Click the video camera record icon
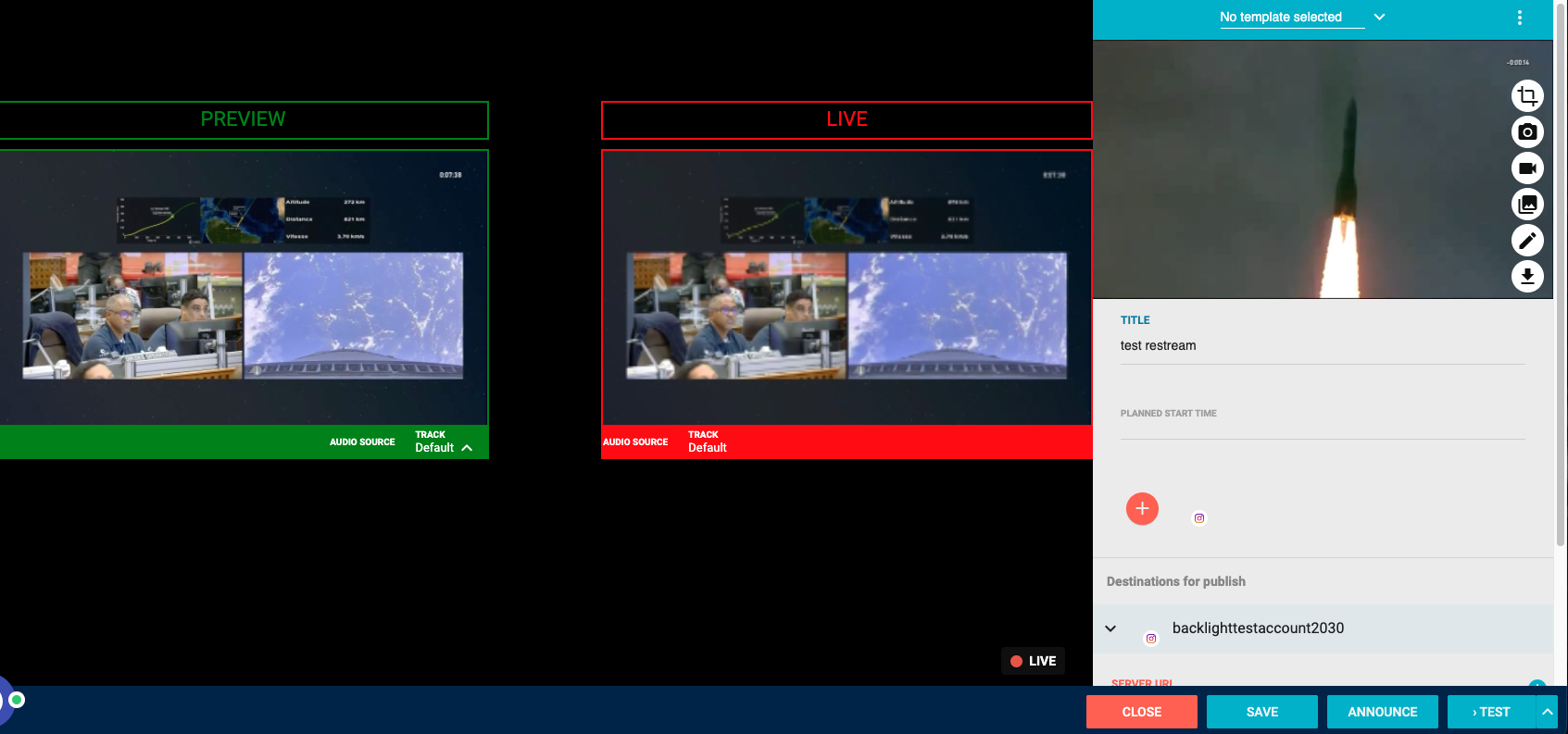Viewport: 1568px width, 734px height. 1527,168
